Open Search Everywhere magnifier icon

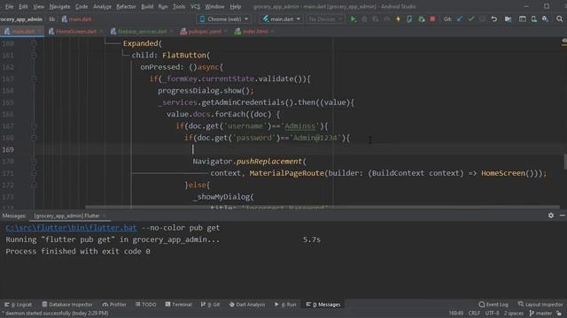tap(559, 19)
